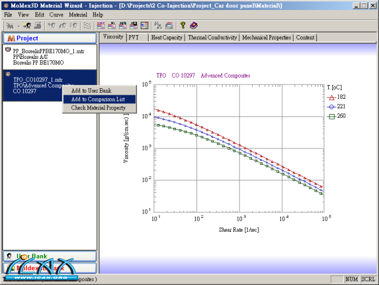Open the Content tab

[x=305, y=38]
